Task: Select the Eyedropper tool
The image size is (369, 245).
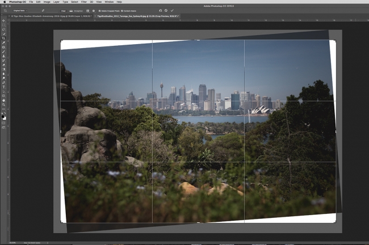Action: coord(3,42)
